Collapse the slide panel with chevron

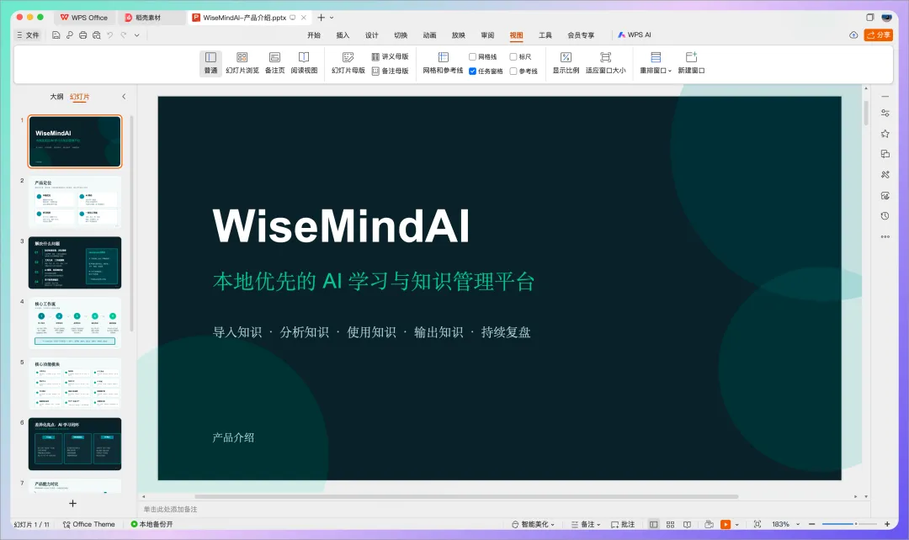click(x=124, y=97)
